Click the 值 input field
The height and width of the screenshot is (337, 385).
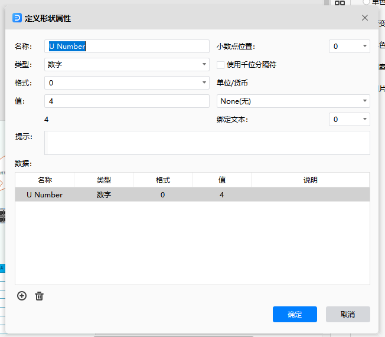point(127,101)
